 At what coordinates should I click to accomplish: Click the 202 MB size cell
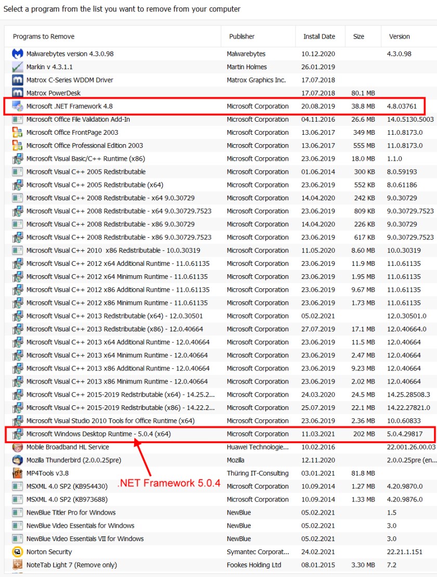click(364, 434)
